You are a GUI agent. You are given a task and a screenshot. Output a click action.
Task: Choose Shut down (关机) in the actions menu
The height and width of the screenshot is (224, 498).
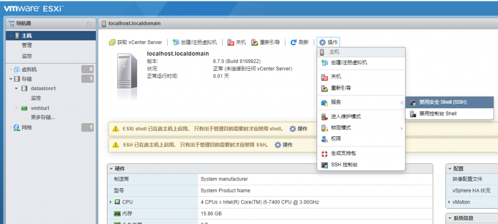pyautogui.click(x=361, y=77)
